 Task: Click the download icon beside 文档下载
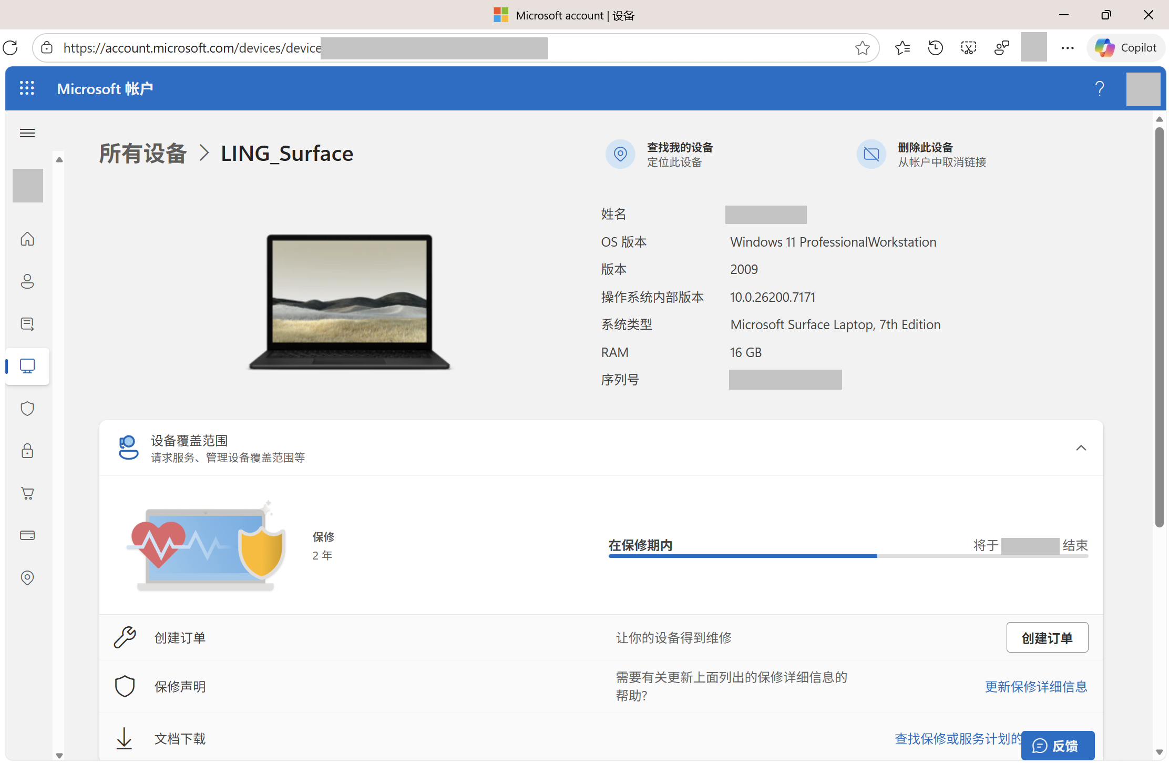tap(124, 738)
